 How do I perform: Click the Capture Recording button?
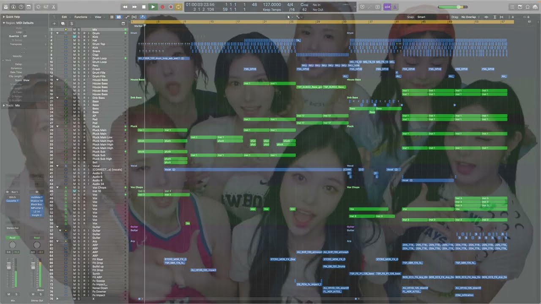[171, 7]
